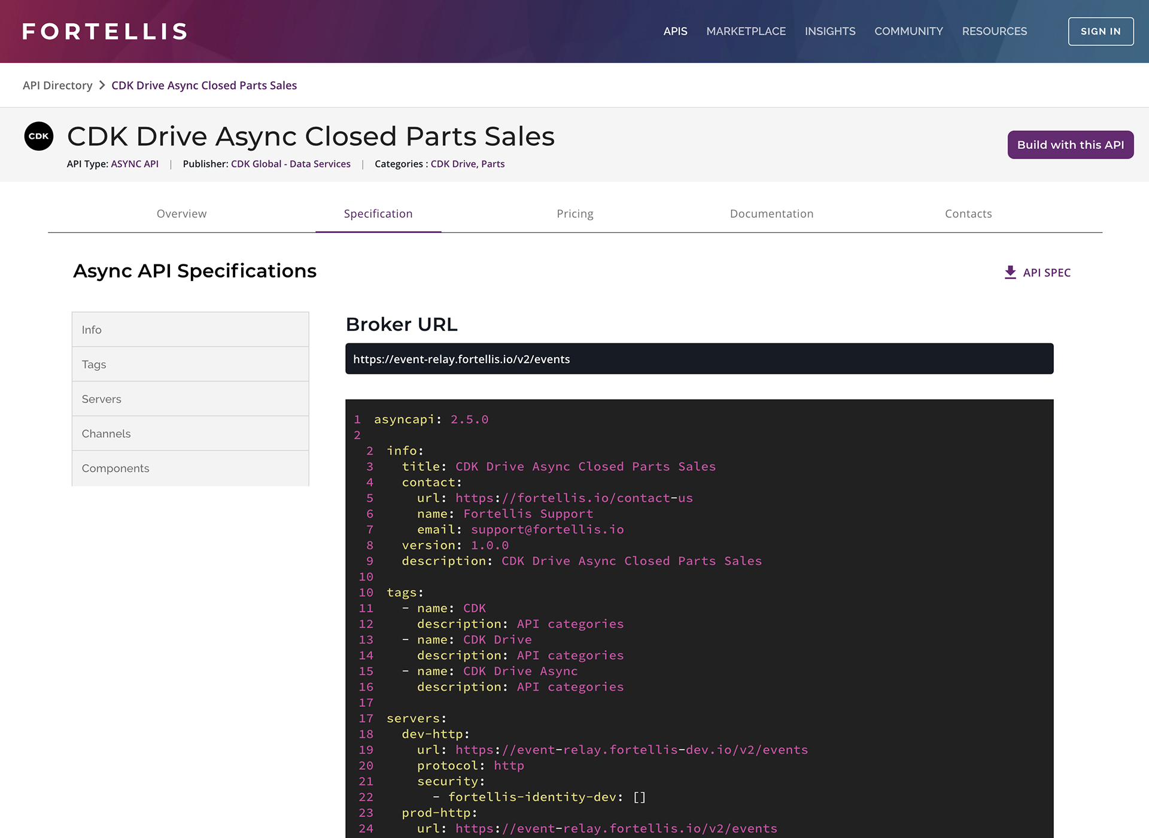Click the Build with this API button
Image resolution: width=1149 pixels, height=838 pixels.
1071,144
